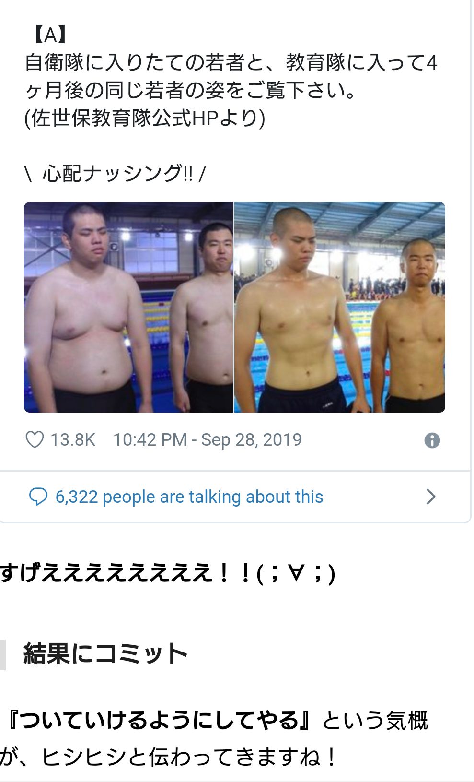Click the sentence ヒシヒシと伝わってきますね！
Image resolution: width=474 pixels, height=782 pixels.
tap(189, 758)
